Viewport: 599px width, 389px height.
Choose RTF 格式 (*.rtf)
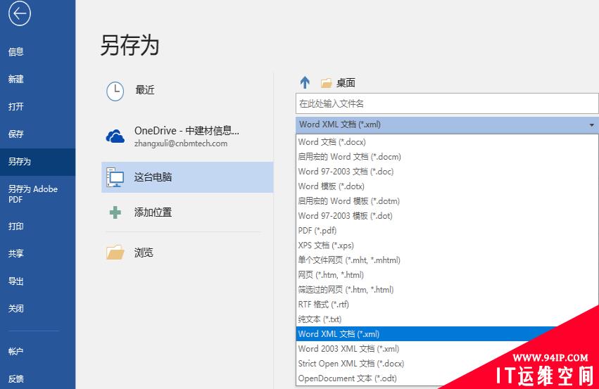(447, 305)
